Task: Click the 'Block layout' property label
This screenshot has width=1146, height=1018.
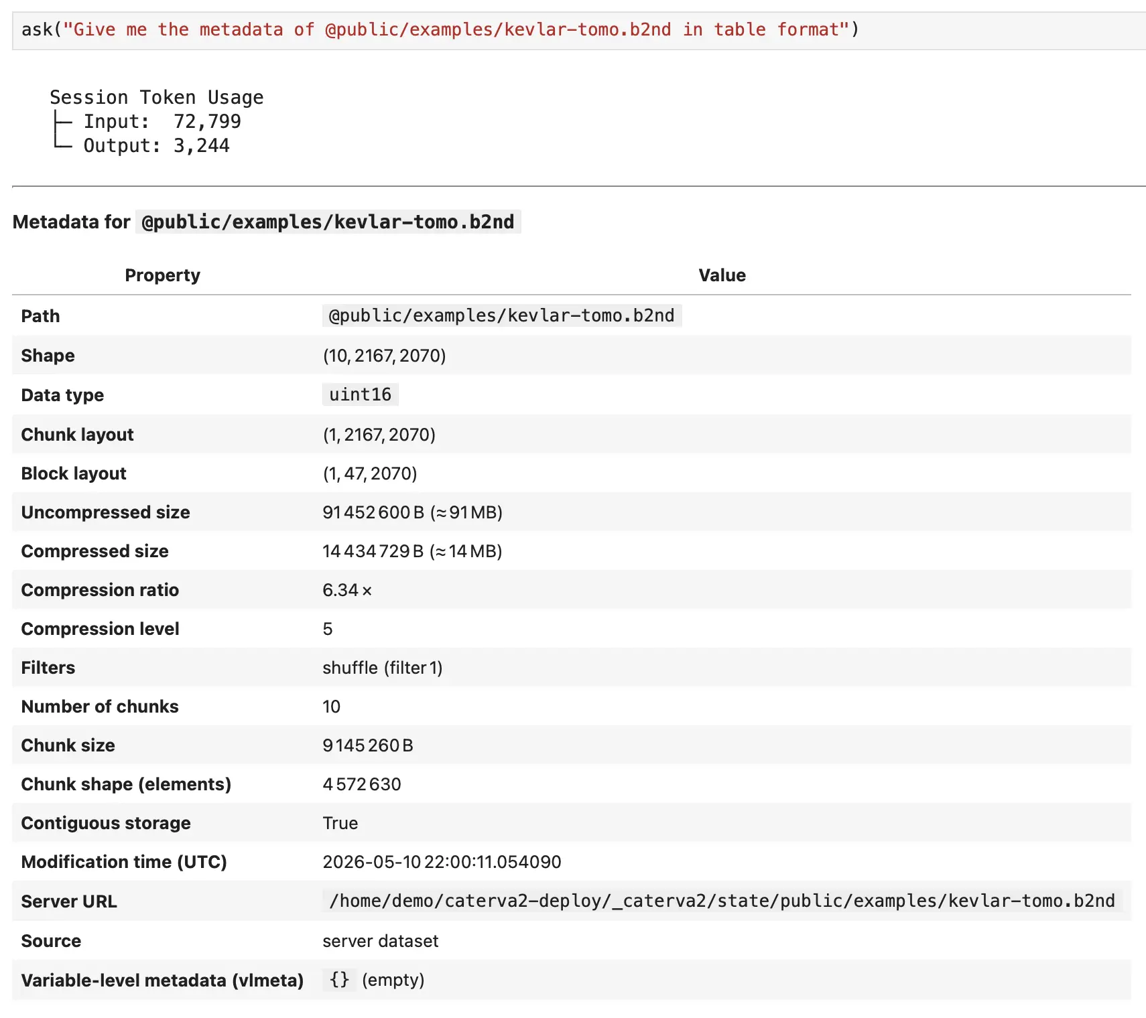Action: (x=74, y=474)
